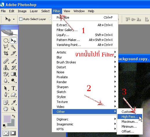
Task: Expand the Brush Strokes submenu
Action: point(85,62)
